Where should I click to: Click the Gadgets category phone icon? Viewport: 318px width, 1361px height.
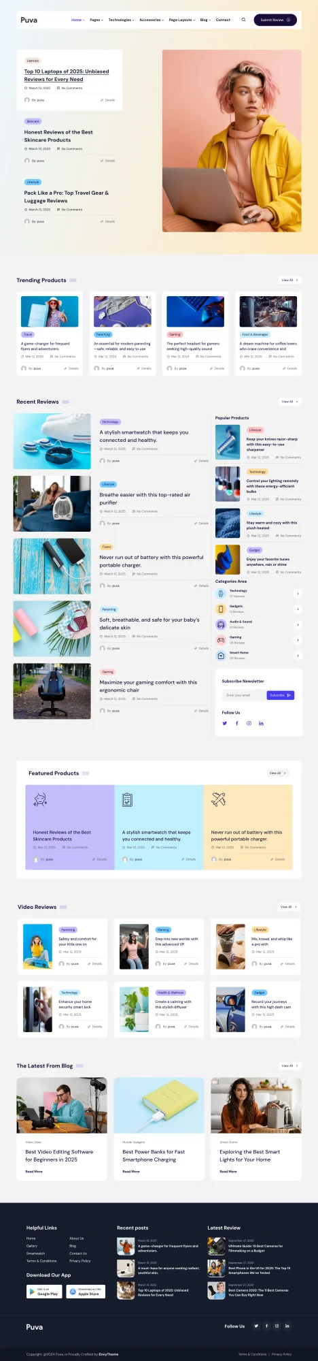220,609
